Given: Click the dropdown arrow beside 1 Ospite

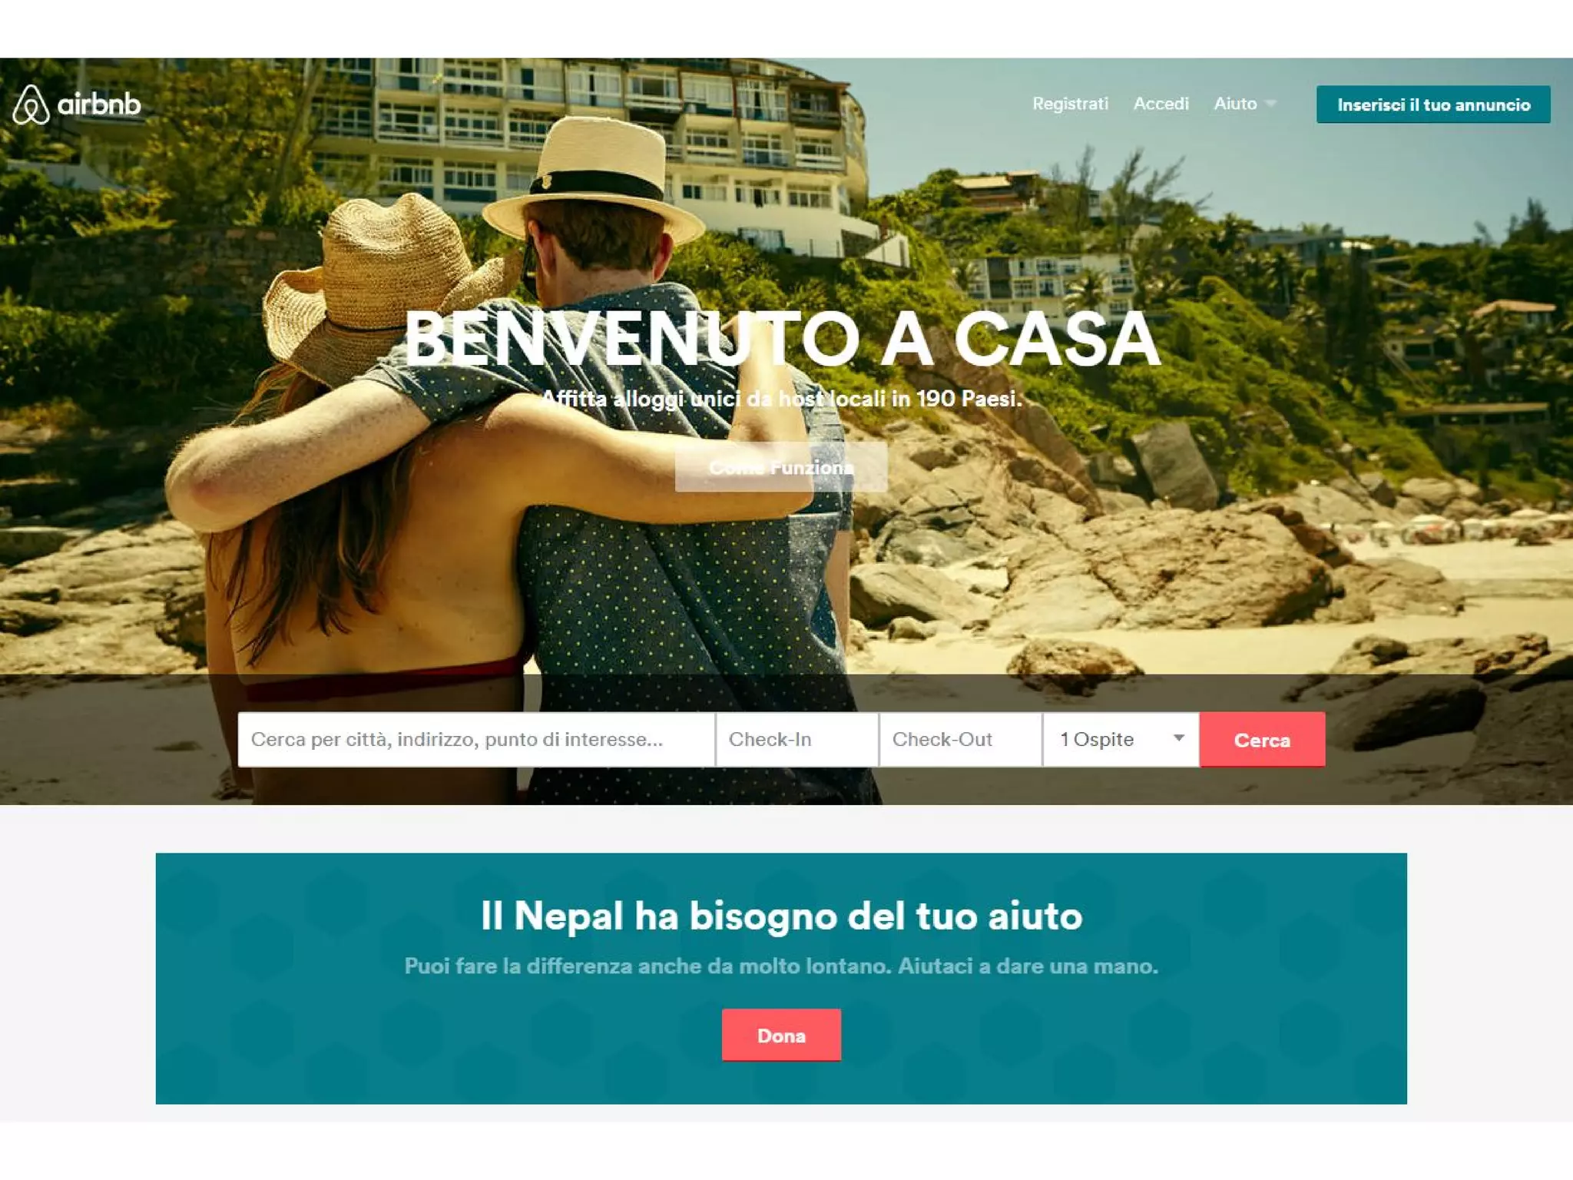Looking at the screenshot, I should pos(1179,738).
